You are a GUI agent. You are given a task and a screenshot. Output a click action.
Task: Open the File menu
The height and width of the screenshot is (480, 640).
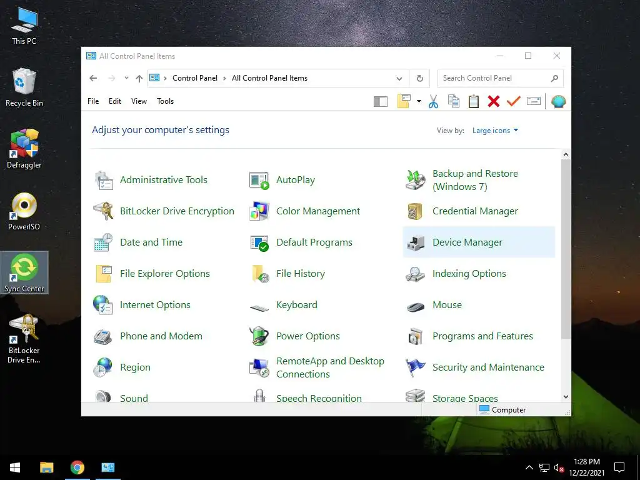(93, 101)
